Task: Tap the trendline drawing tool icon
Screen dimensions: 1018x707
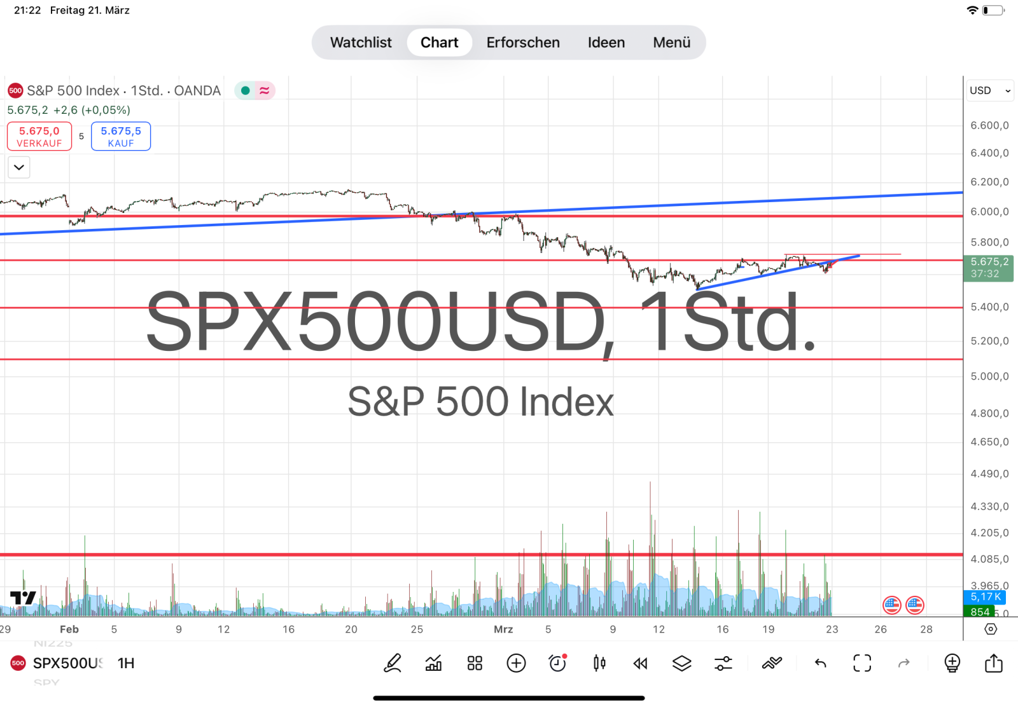Action: pyautogui.click(x=772, y=663)
